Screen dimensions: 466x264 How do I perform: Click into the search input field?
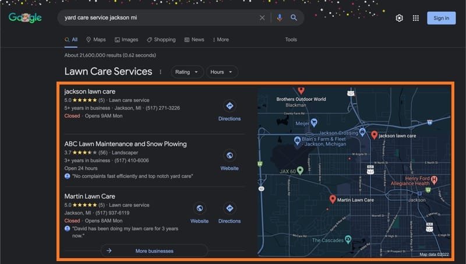coord(161,17)
